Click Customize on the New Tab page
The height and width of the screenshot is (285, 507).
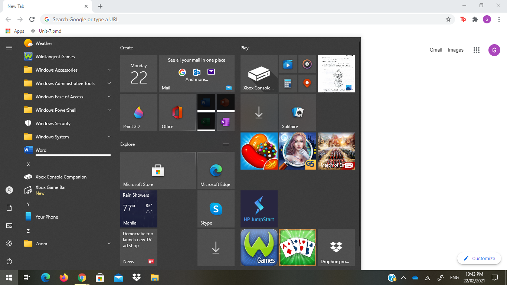pyautogui.click(x=479, y=259)
